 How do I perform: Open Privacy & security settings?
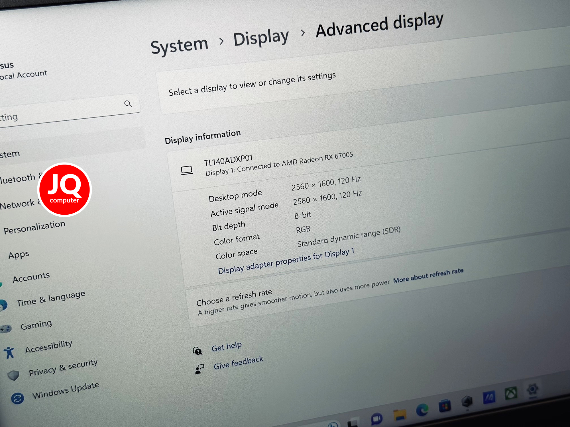(63, 367)
